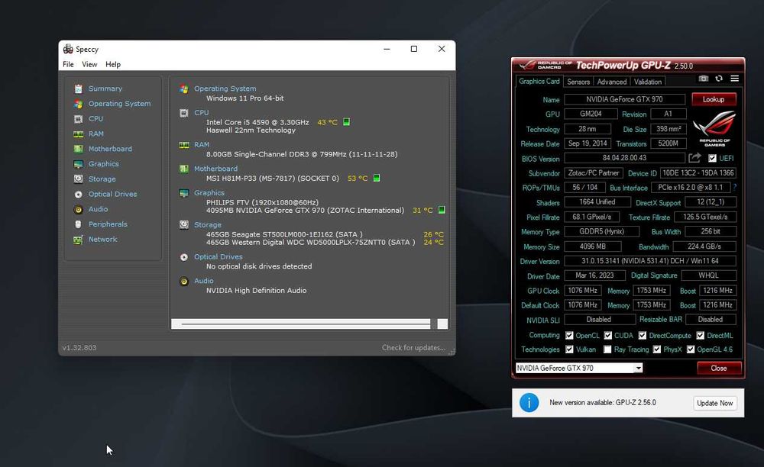Select Peripherals in sidebar
Image resolution: width=764 pixels, height=467 pixels.
pos(108,224)
